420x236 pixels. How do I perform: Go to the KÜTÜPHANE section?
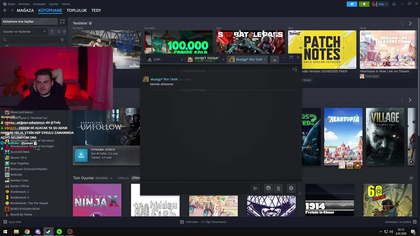coord(50,10)
